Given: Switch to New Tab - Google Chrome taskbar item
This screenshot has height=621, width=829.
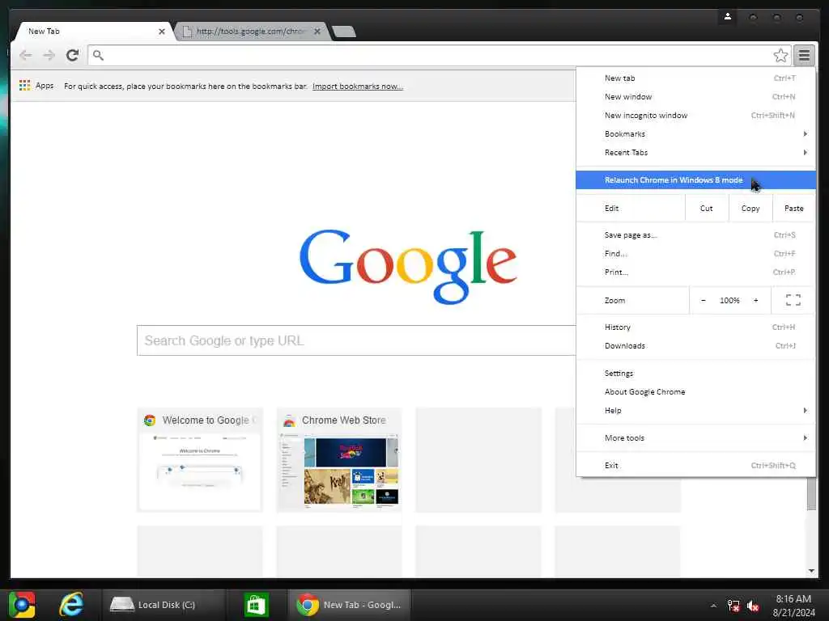Looking at the screenshot, I should [350, 605].
